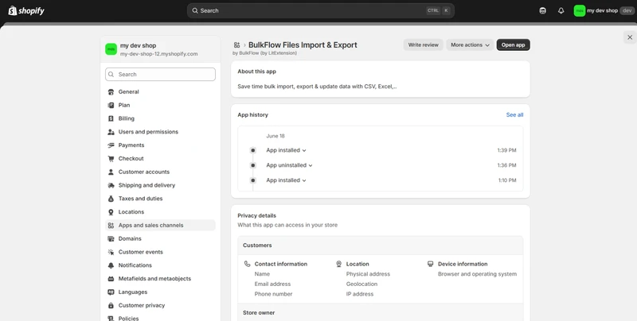Click the Billing receipt icon

coord(111,118)
